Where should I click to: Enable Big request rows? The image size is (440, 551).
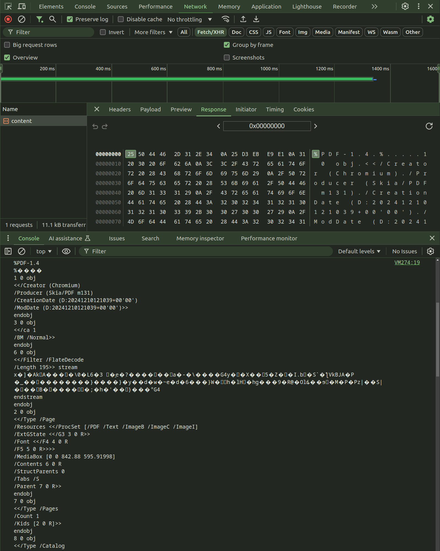click(x=7, y=45)
